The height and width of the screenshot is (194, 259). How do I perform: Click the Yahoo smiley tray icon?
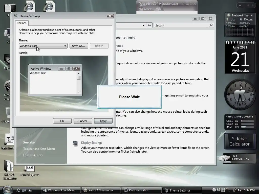(x=214, y=190)
